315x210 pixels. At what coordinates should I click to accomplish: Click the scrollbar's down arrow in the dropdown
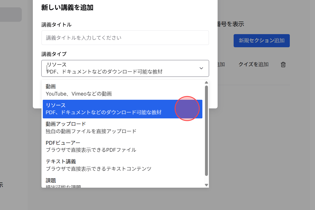point(206,185)
